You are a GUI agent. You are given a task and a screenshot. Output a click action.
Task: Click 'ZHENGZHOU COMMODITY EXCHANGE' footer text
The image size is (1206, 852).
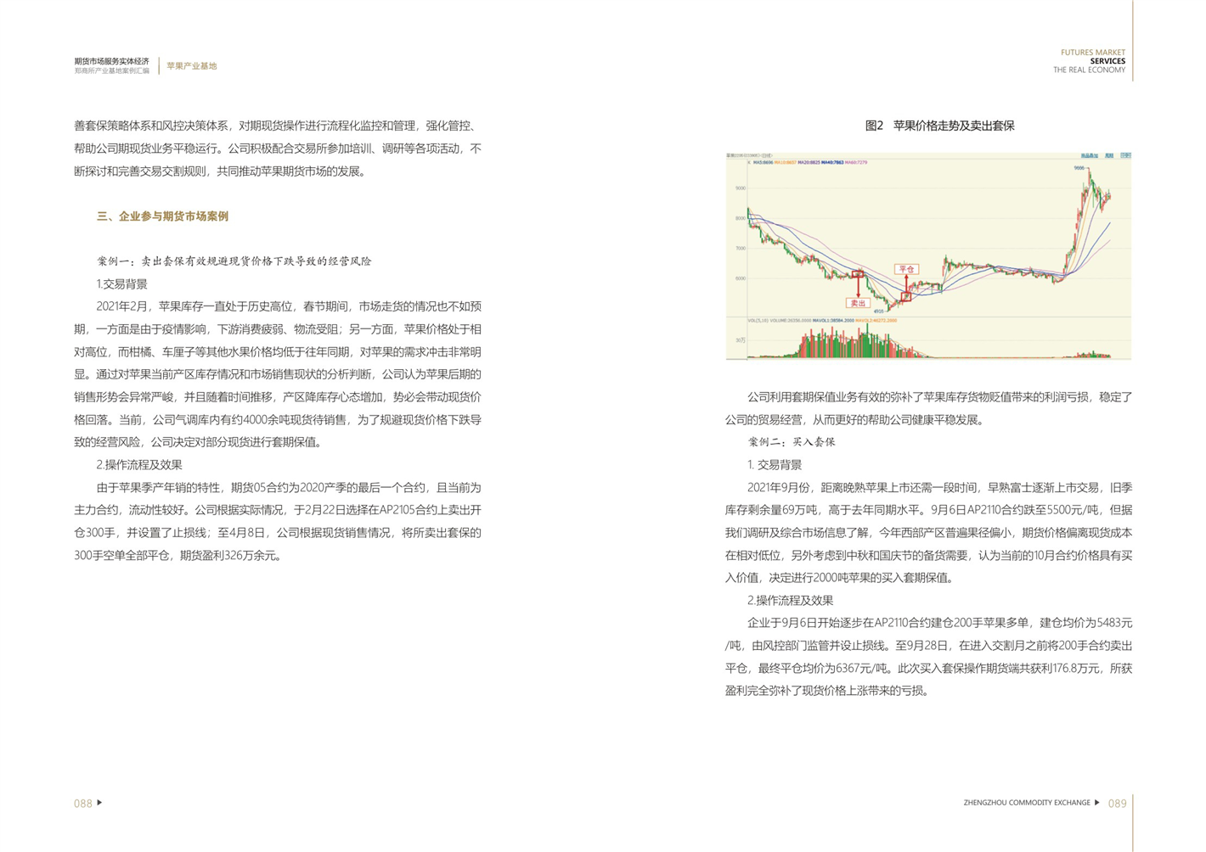pyautogui.click(x=1026, y=803)
